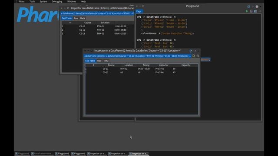Switch to the Meta tab in the 3-items Inspector
This screenshot has width=278, height=156.
[83, 18]
